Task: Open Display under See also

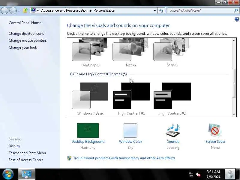Action: [x=14, y=146]
